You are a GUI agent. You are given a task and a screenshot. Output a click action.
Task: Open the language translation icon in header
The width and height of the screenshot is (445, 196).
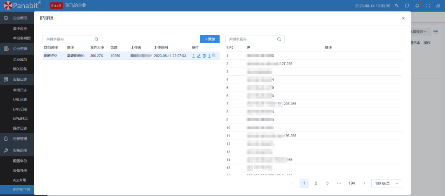[x=396, y=6]
